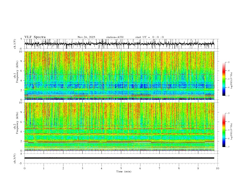The image size is (245, 189).
Task: Click the "ch.1(V)" waveform axis label
Action: (x=15, y=44)
